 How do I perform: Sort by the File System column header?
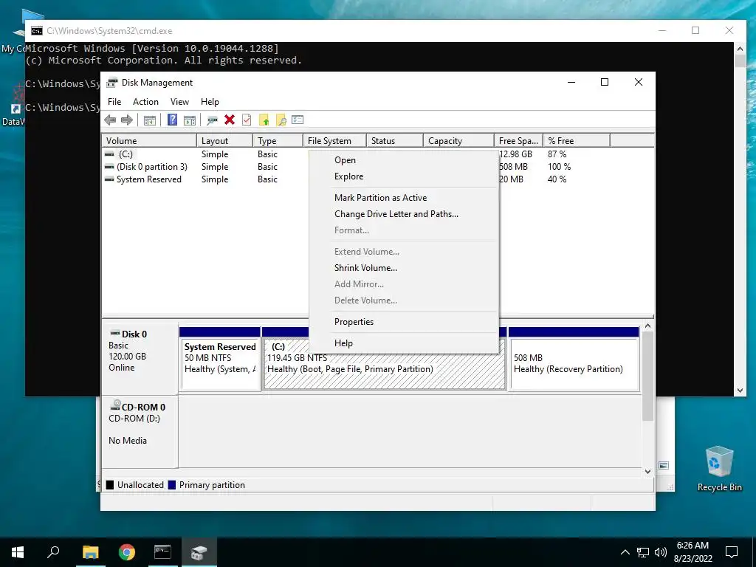pyautogui.click(x=334, y=141)
